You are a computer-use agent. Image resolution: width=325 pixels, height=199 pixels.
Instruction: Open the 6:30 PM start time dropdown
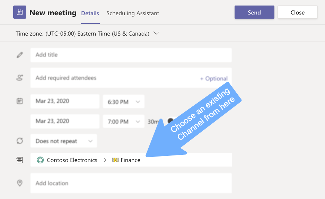tap(124, 102)
